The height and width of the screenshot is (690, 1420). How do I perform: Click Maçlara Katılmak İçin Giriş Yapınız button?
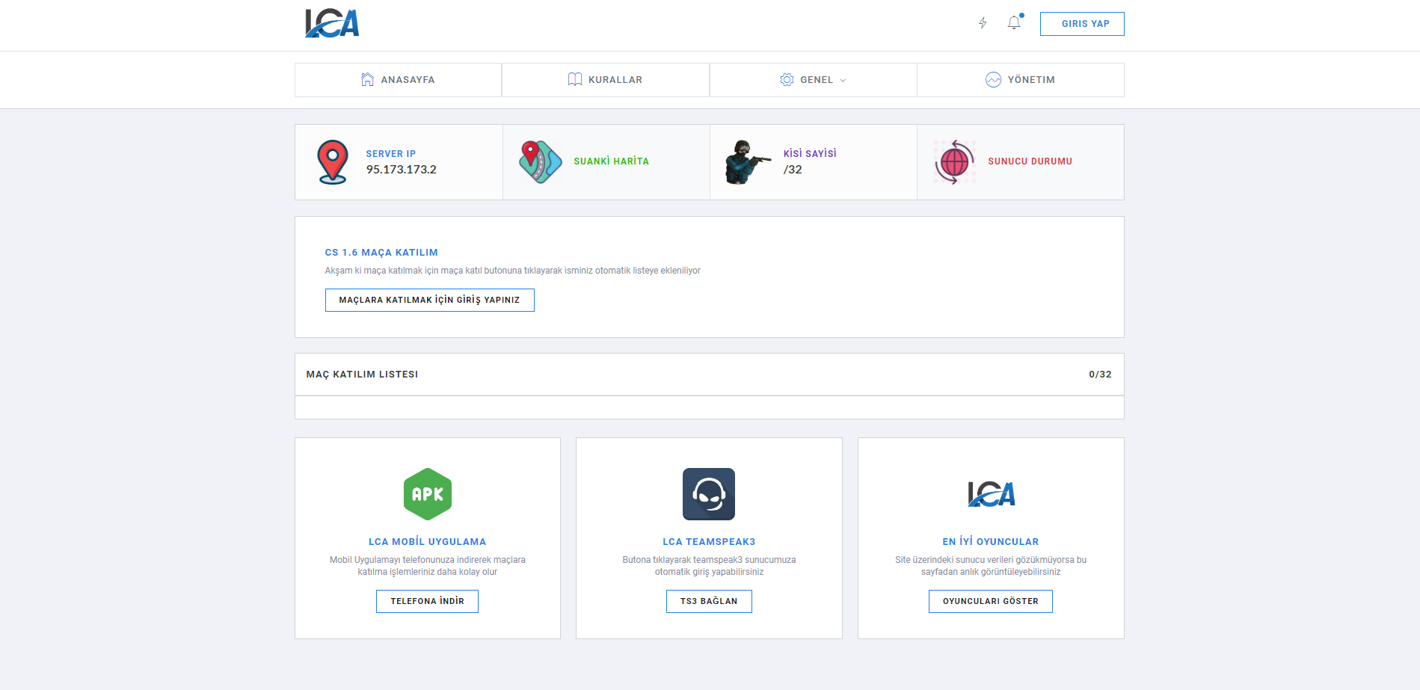click(429, 300)
